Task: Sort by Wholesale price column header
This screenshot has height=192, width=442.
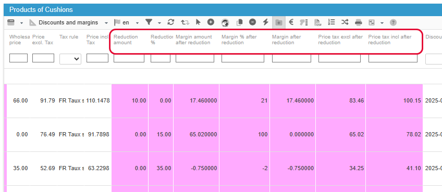Action: click(x=19, y=40)
